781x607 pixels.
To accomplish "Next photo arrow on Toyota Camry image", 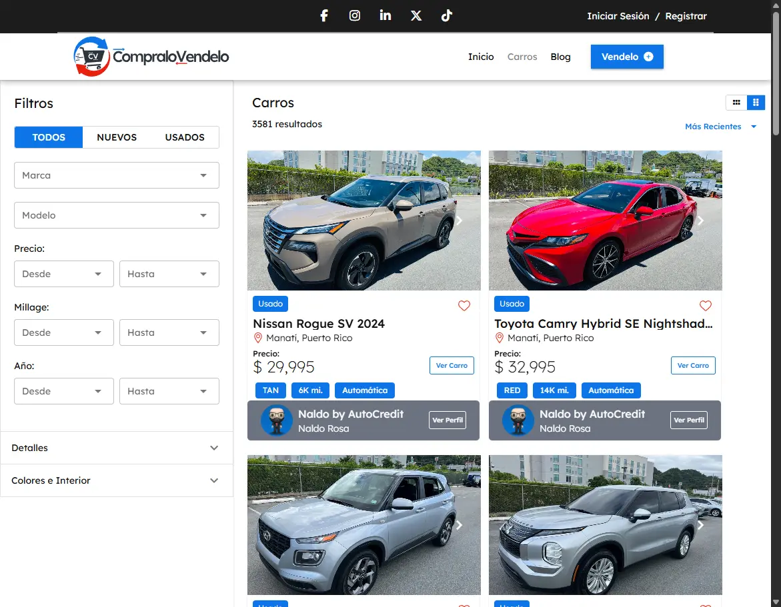I will (700, 221).
